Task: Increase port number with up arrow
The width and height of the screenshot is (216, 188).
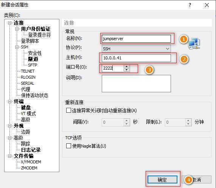Action: [127, 67]
